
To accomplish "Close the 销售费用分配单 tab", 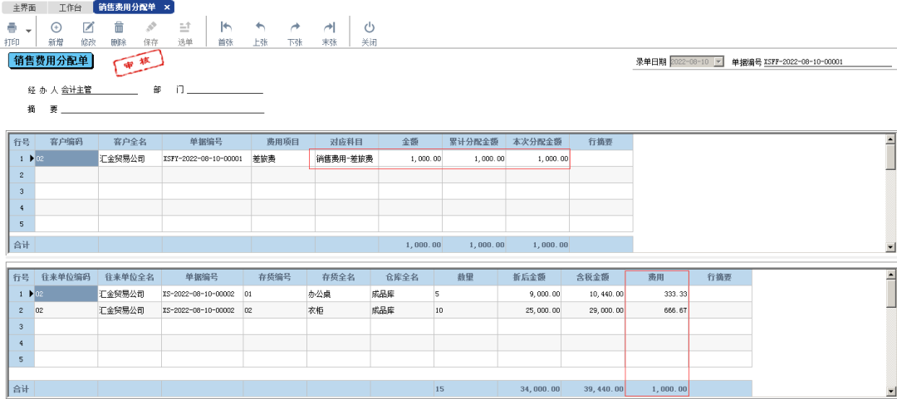I will 167,7.
